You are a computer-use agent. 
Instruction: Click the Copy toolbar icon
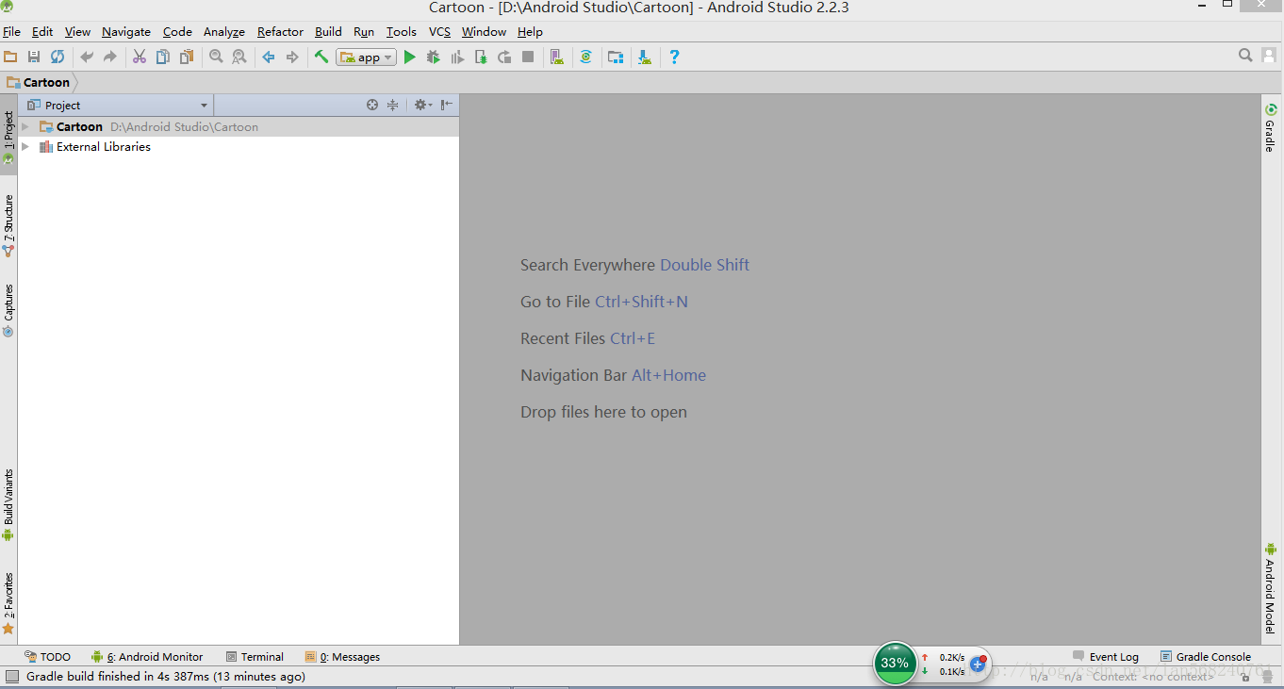point(163,57)
